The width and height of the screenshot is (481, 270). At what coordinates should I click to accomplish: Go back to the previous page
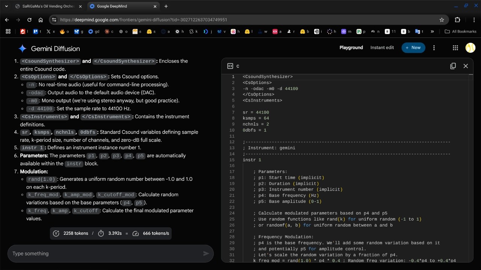7,20
